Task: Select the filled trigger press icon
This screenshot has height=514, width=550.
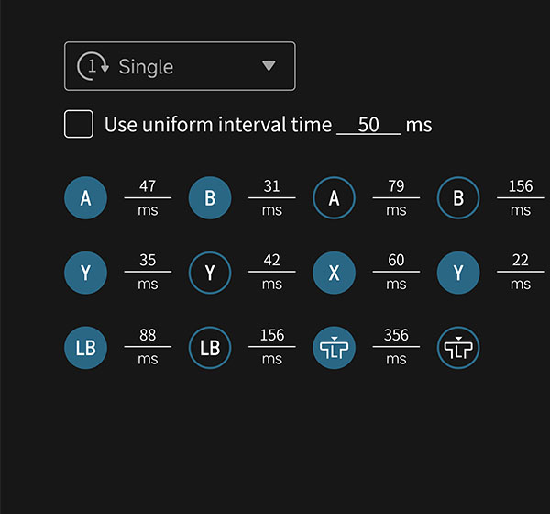Action: 334,348
